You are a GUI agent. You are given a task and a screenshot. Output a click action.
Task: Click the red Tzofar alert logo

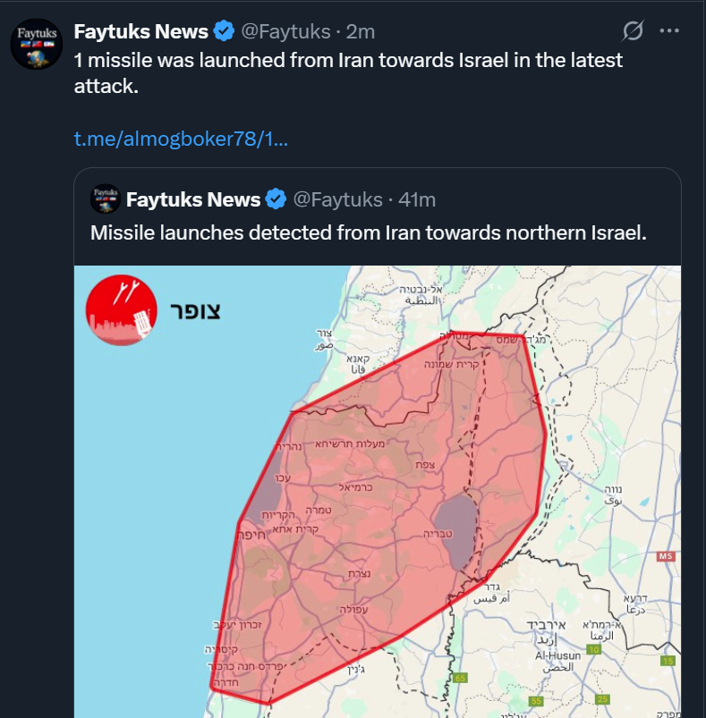point(122,310)
